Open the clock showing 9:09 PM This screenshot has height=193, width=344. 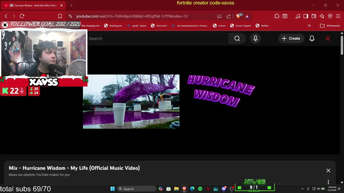[332, 189]
